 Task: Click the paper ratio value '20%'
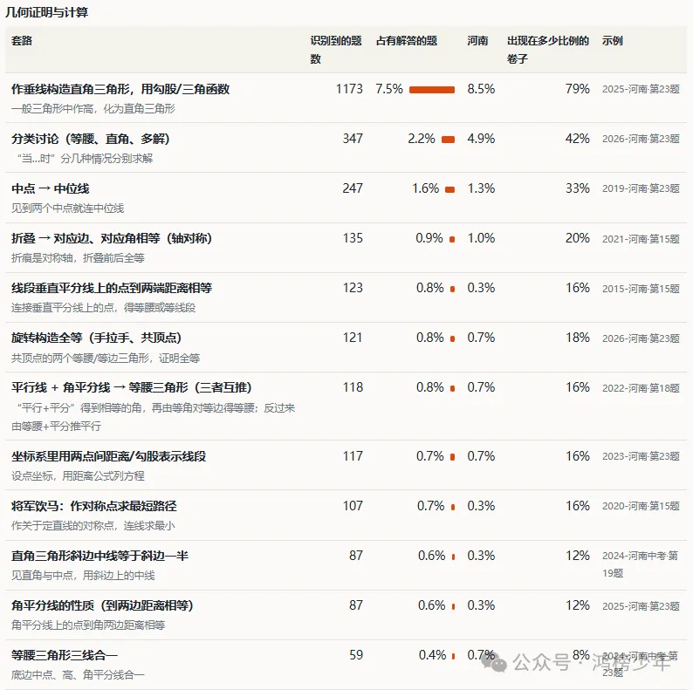click(x=578, y=238)
